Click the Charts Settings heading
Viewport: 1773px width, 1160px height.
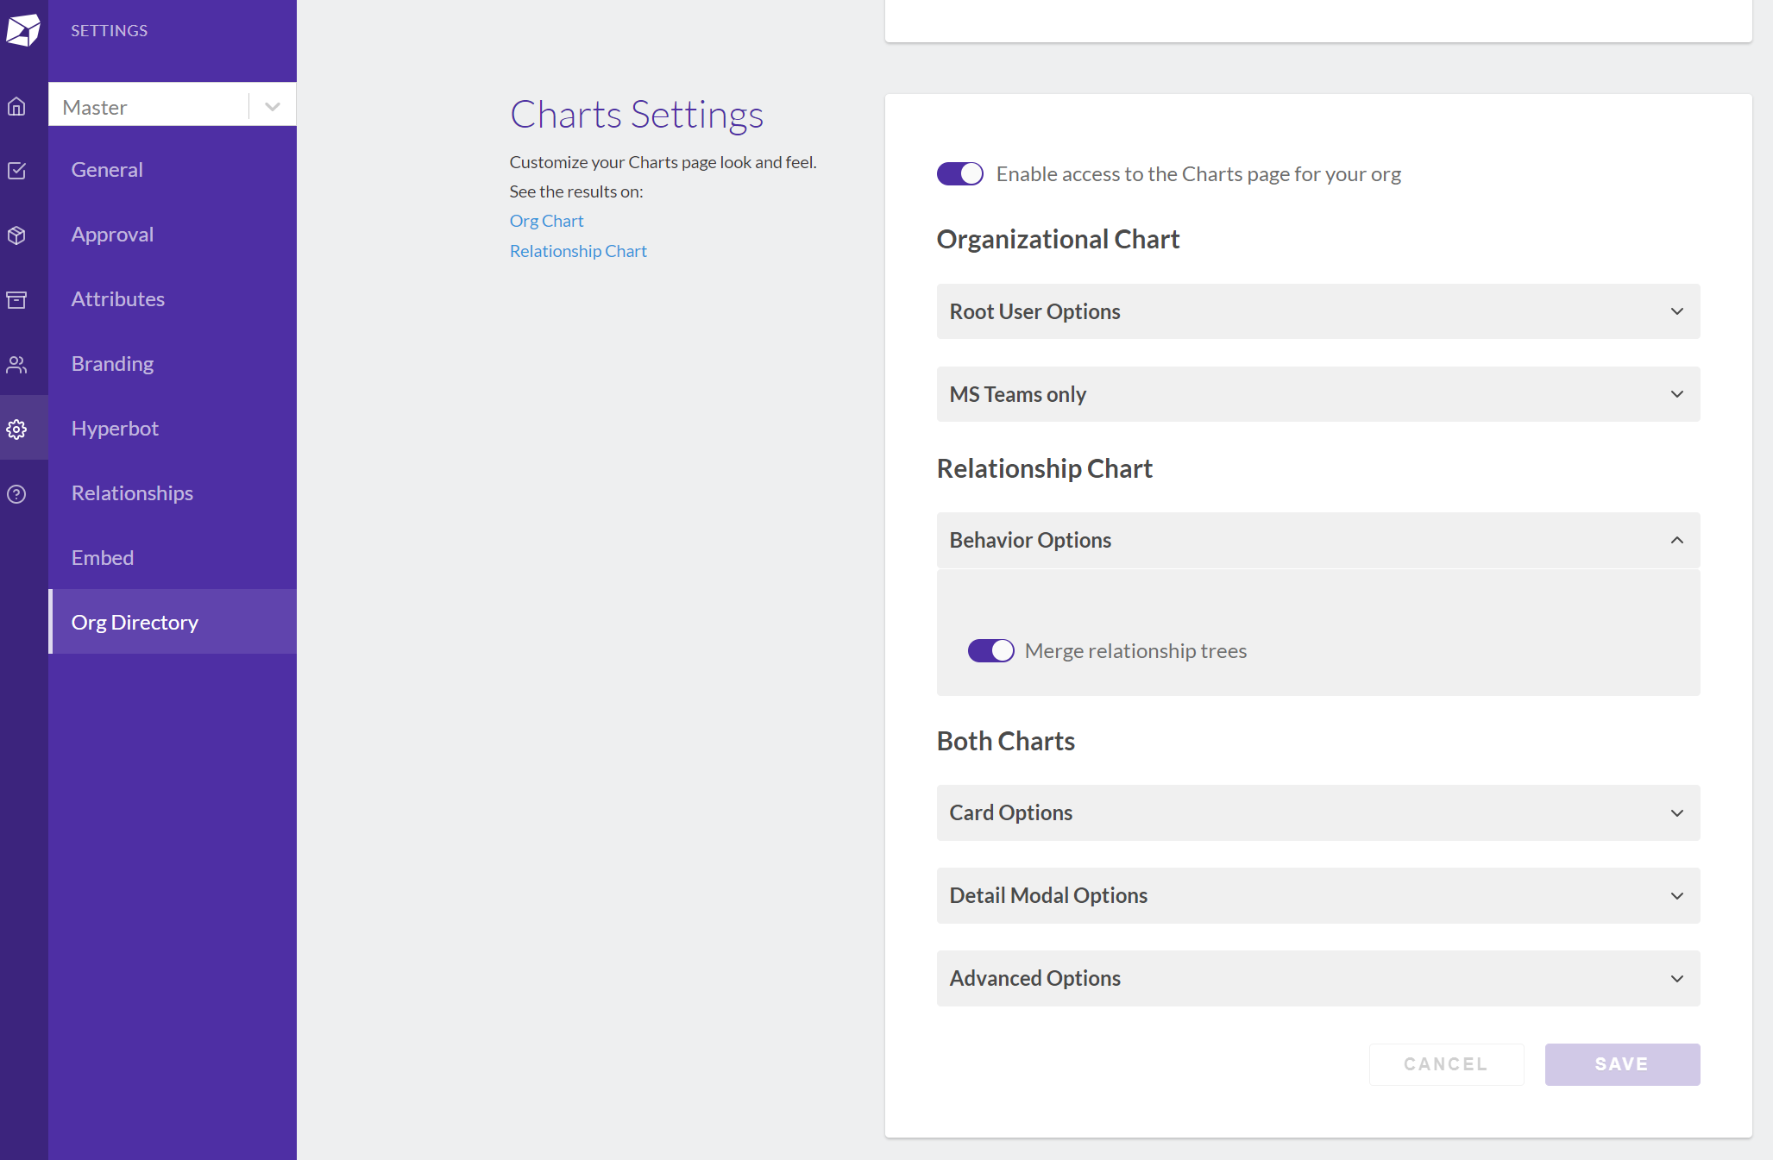(x=637, y=114)
